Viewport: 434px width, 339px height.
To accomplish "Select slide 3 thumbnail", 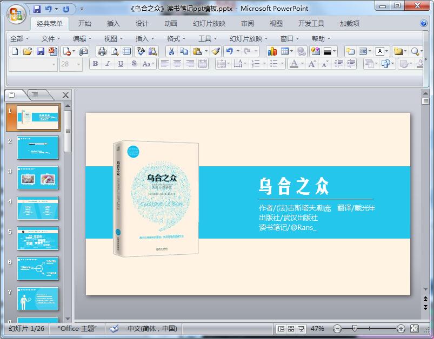I will tap(38, 178).
